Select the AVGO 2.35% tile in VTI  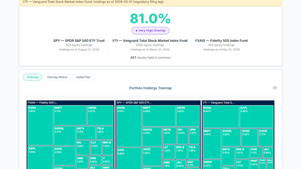[249, 137]
